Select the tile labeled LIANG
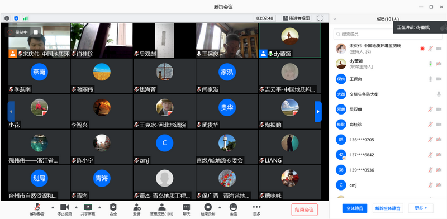This screenshot has width=447, height=219. pos(289,147)
